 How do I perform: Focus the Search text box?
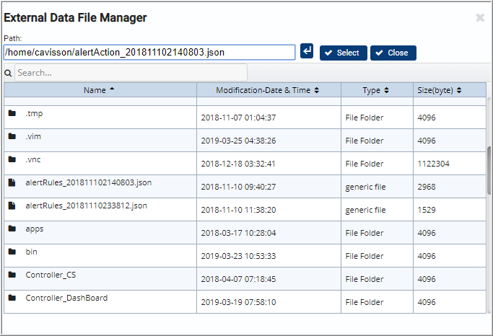(x=131, y=73)
